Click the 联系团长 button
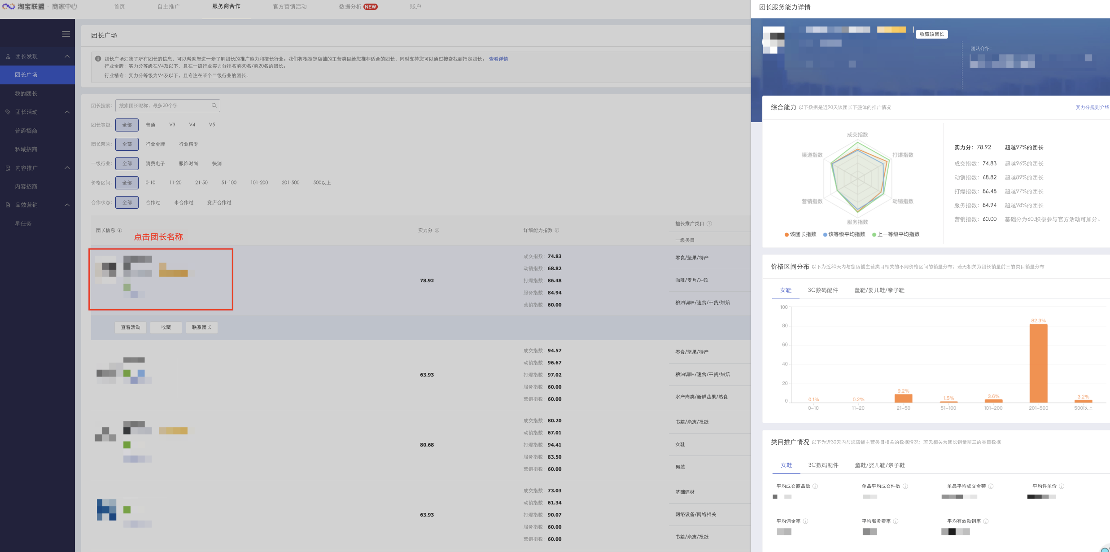Screen dimensions: 1110x552 (x=201, y=328)
